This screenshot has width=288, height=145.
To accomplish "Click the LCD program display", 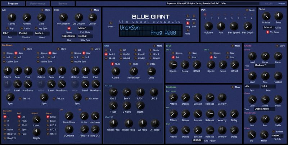I will pyautogui.click(x=150, y=31).
